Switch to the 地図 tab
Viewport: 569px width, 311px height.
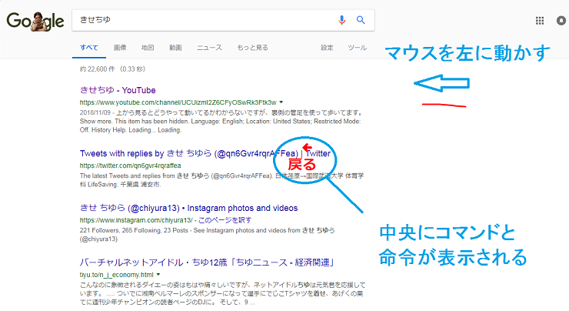pyautogui.click(x=148, y=48)
